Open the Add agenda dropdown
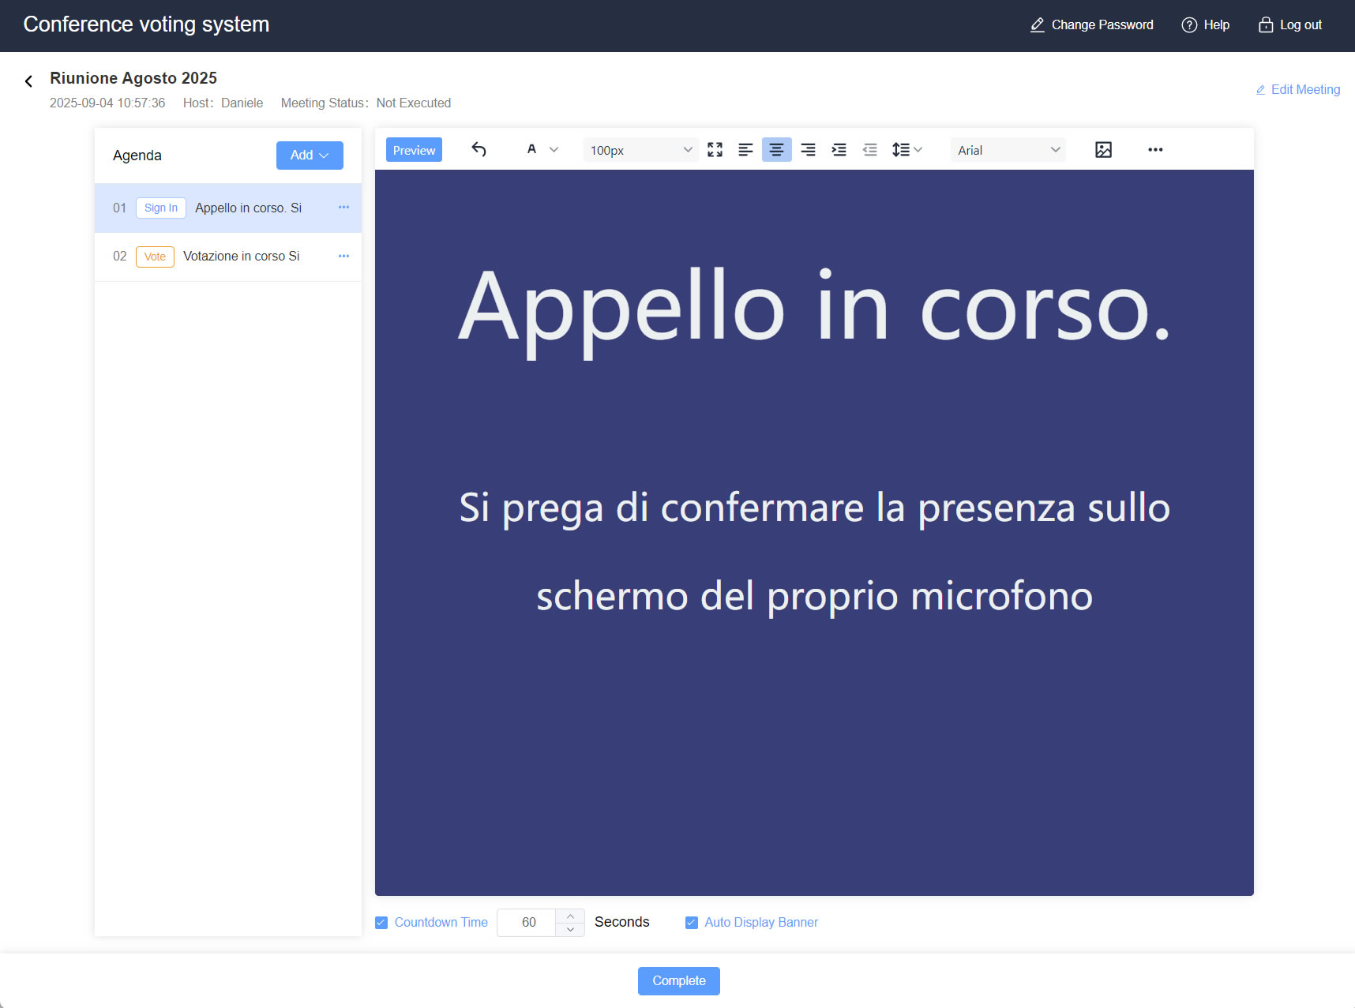The height and width of the screenshot is (1008, 1355). [x=310, y=155]
